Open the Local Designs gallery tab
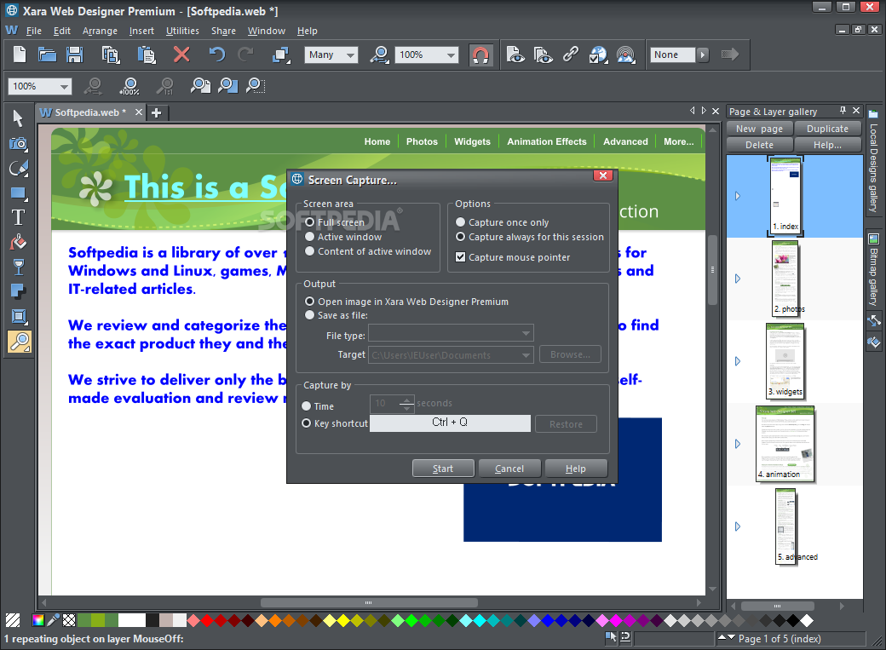Screen dimensions: 886x650 coord(873,161)
